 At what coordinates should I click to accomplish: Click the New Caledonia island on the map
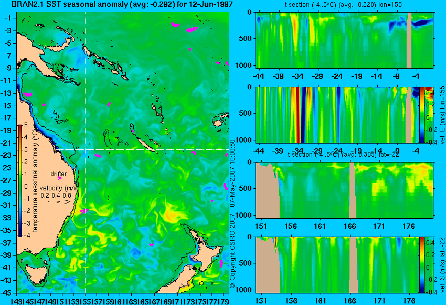click(145, 144)
